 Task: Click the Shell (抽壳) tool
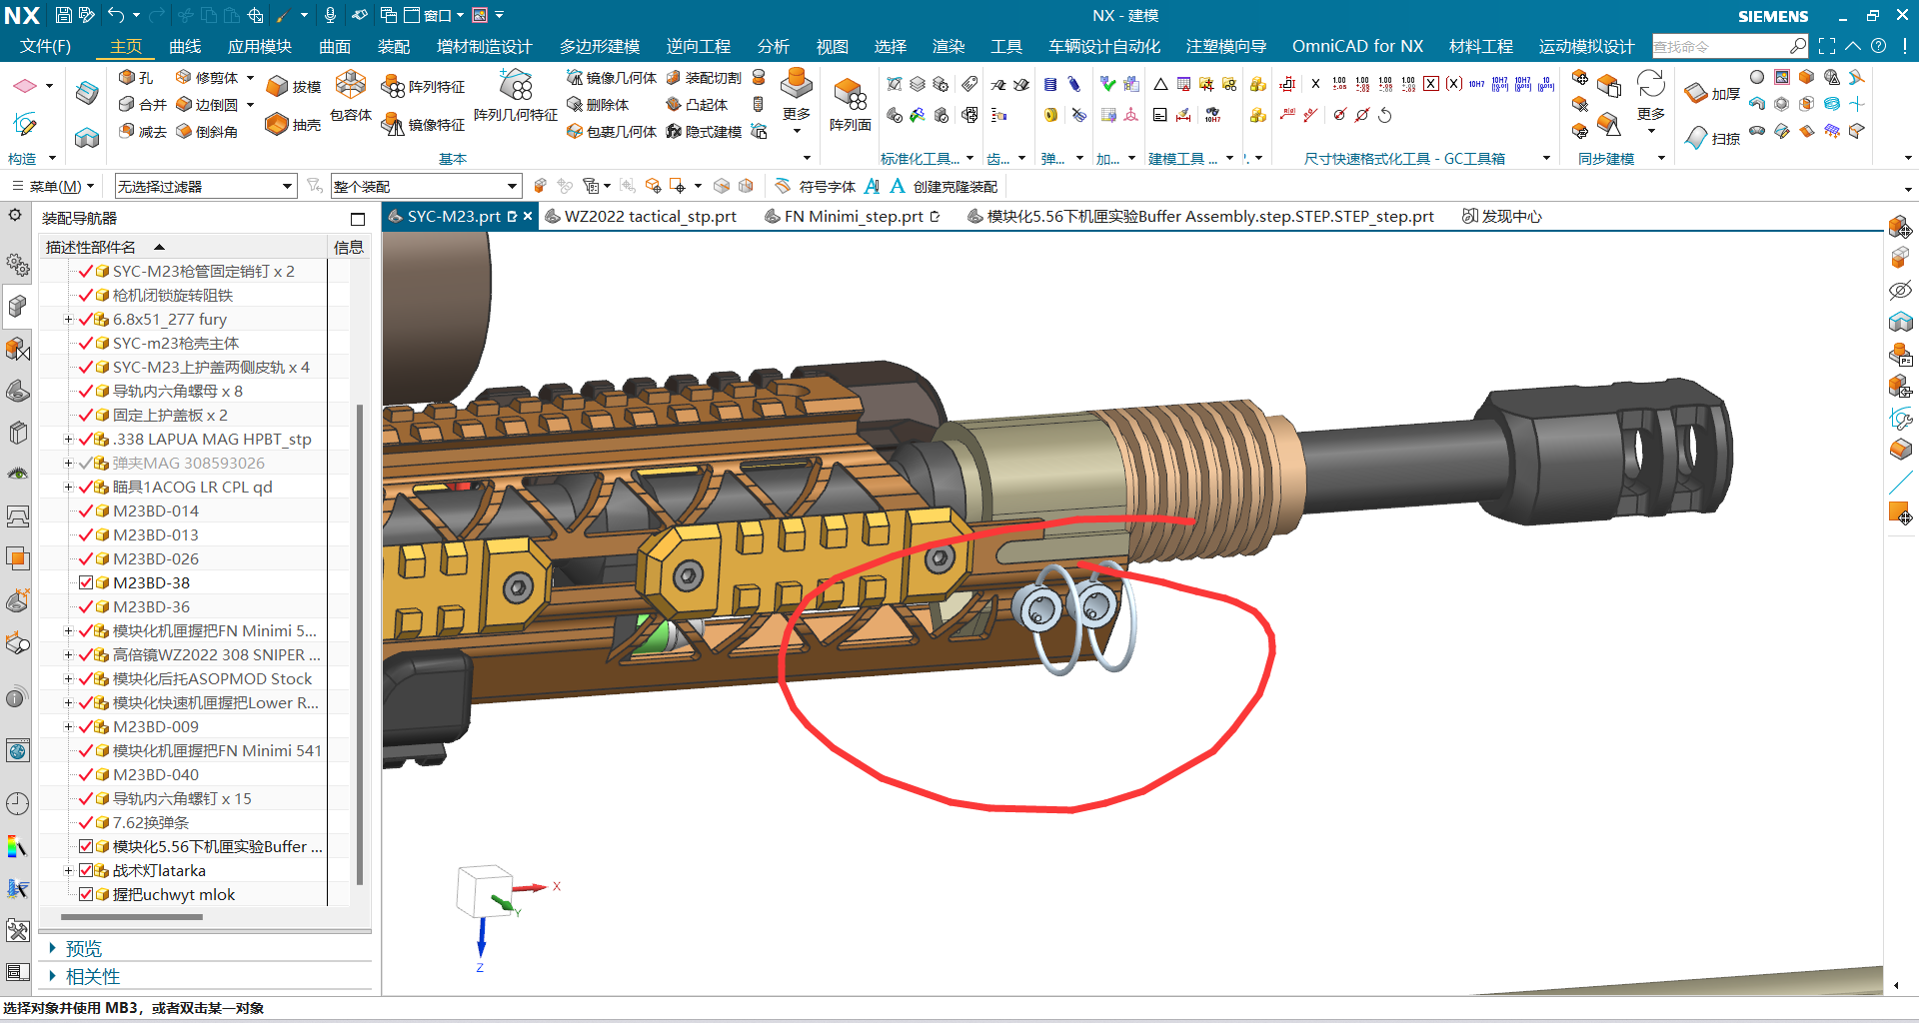(x=294, y=124)
